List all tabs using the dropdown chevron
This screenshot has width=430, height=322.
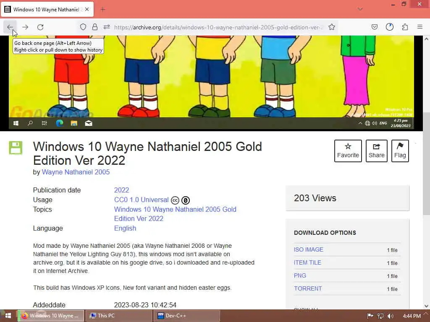click(360, 9)
